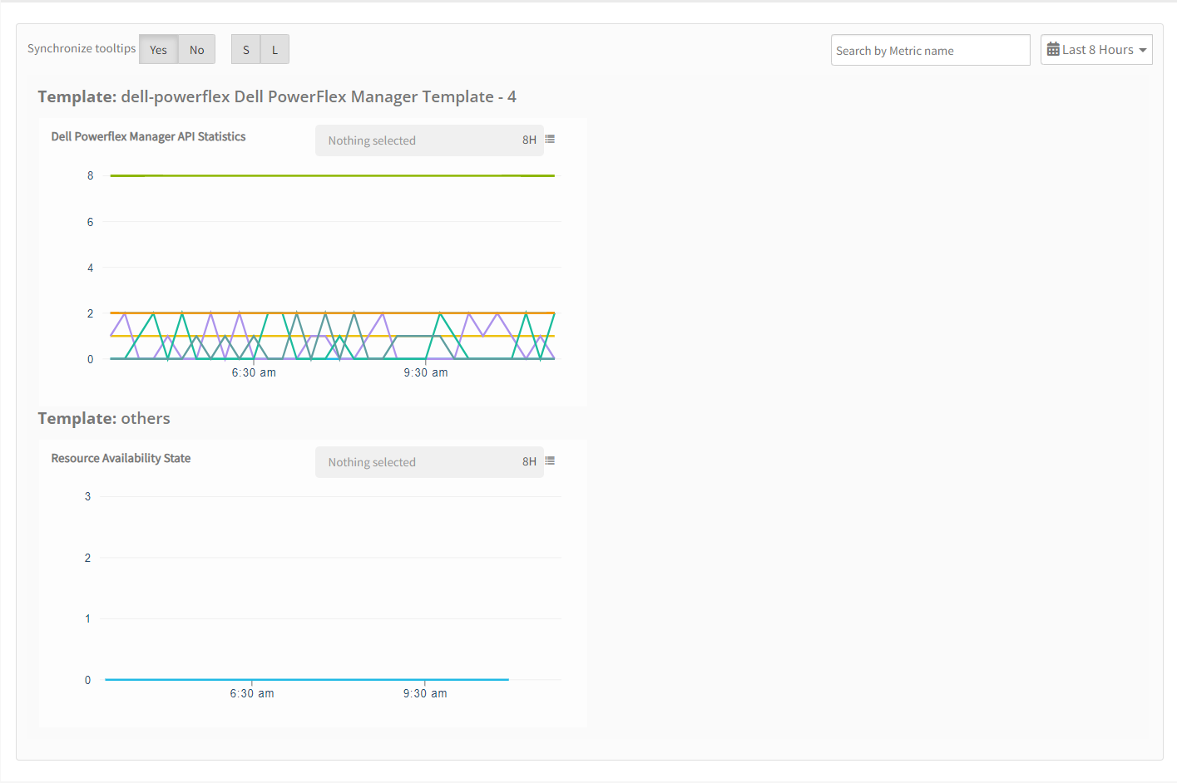Switch to large chart size L

tap(274, 50)
